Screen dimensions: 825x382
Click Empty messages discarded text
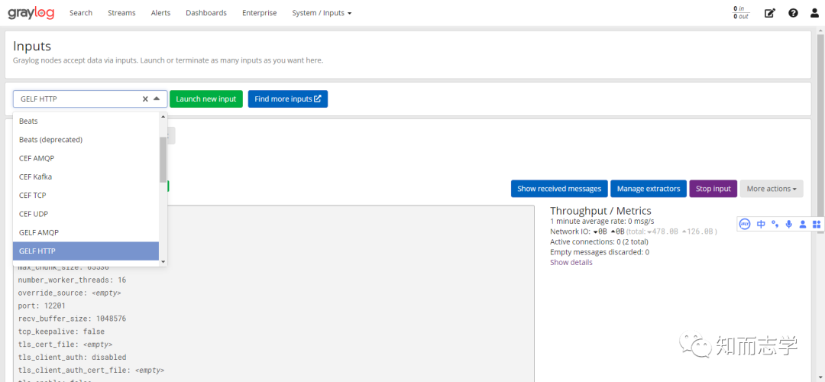click(600, 252)
